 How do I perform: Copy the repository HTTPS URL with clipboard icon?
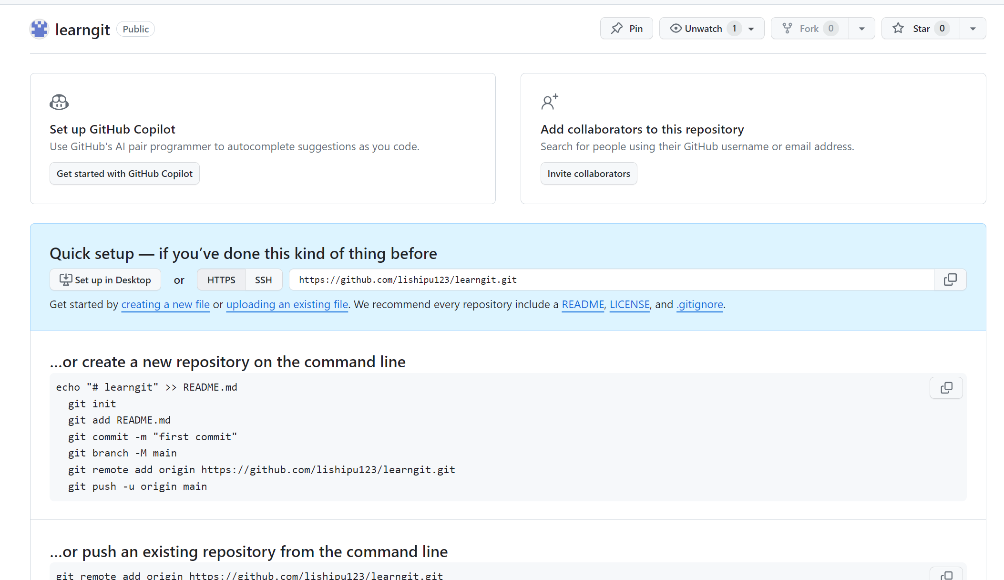coord(950,280)
